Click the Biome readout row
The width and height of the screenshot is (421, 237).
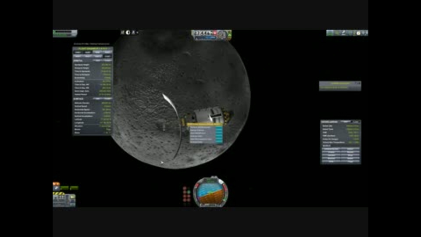[x=93, y=129]
